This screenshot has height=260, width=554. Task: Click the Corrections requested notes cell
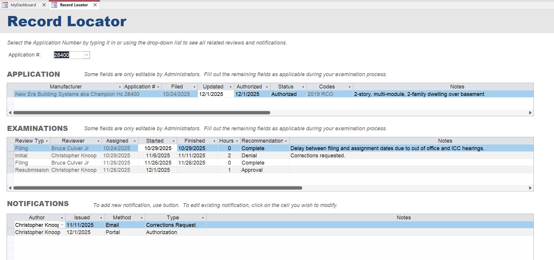pos(411,156)
